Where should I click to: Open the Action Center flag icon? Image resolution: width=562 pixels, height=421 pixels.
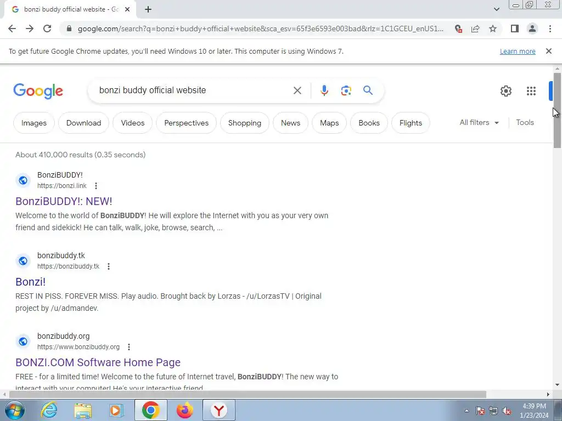pyautogui.click(x=480, y=411)
